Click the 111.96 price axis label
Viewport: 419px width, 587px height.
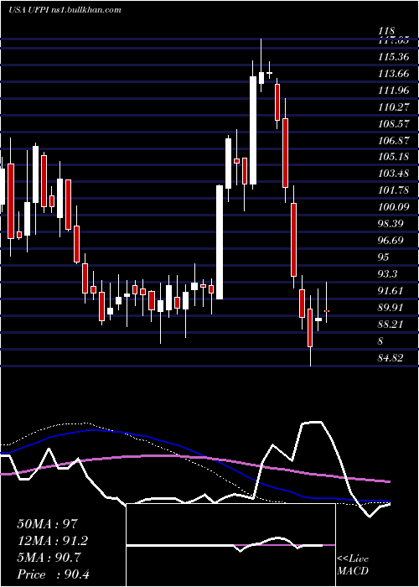tap(393, 91)
